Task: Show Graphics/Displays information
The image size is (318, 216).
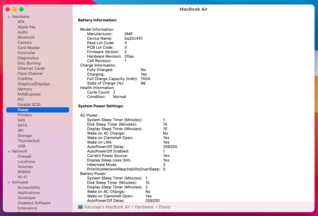Action: click(x=34, y=84)
